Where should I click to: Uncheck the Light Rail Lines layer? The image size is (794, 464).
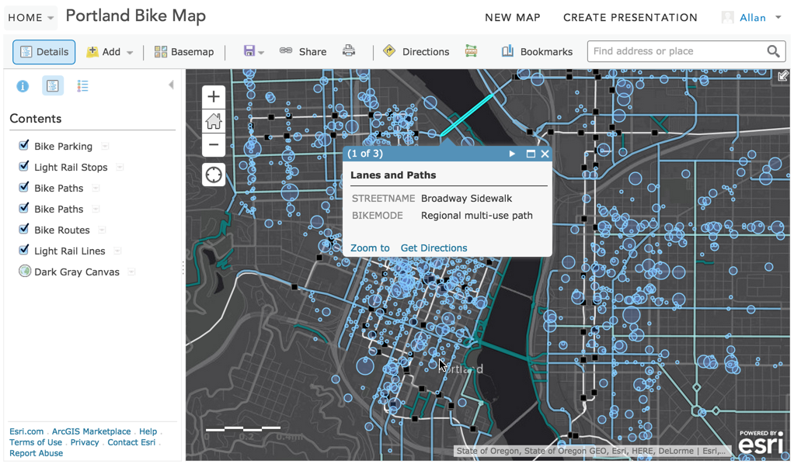tap(23, 250)
